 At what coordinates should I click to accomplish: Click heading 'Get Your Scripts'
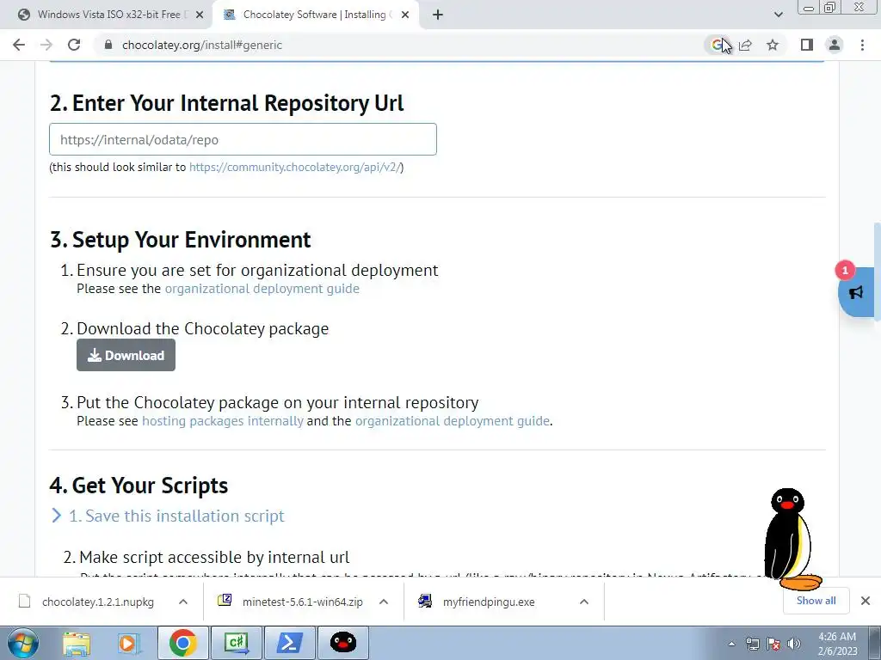pos(139,486)
